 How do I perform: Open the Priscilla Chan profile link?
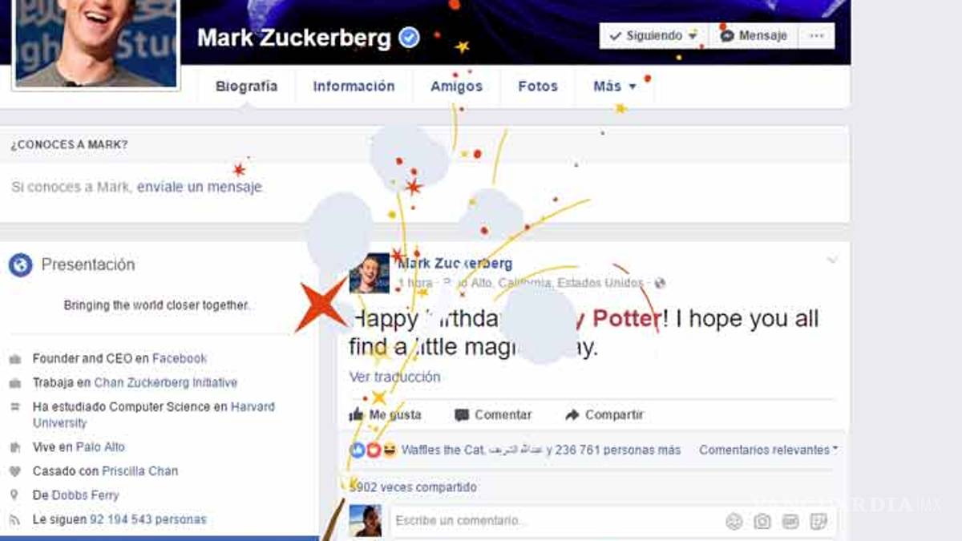coord(140,471)
